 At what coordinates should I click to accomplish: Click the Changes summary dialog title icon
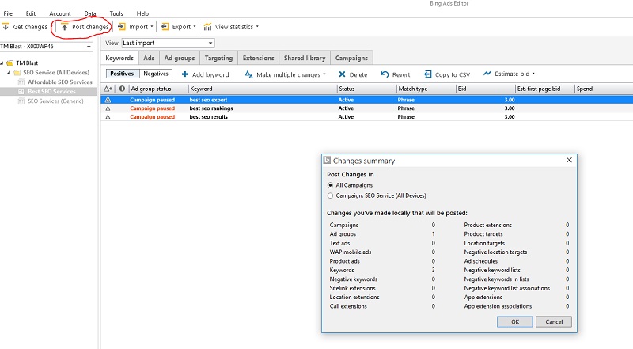tap(327, 161)
